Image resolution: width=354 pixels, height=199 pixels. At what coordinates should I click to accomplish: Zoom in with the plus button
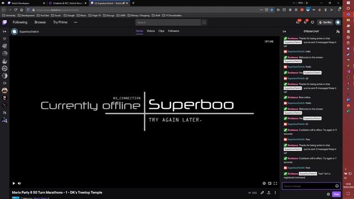point(306,3)
